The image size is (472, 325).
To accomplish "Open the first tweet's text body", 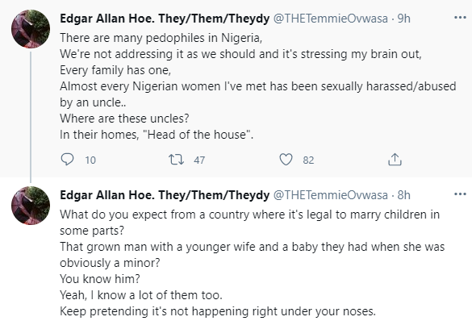I will (258, 86).
